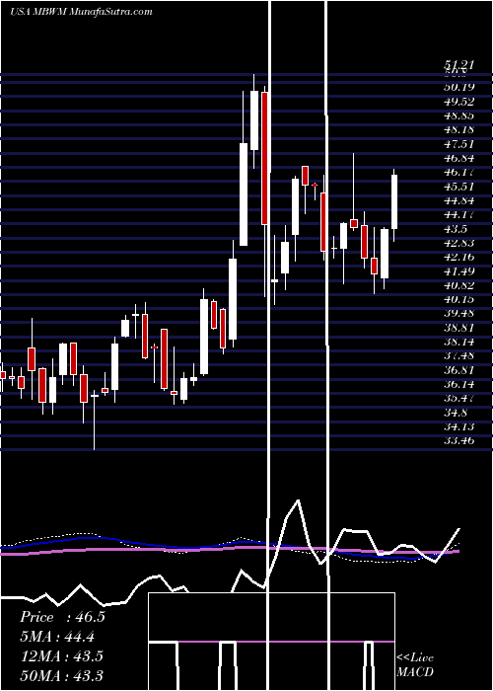Click the 37.48 price axis label
The width and height of the screenshot is (493, 691).
coord(458,355)
